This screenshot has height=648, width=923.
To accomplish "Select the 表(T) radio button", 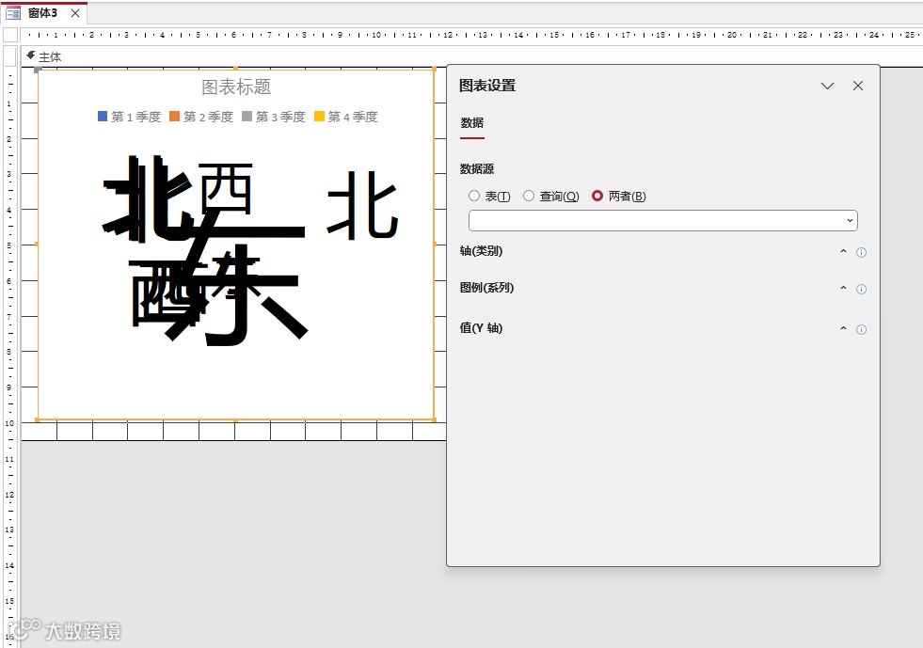I will 474,196.
